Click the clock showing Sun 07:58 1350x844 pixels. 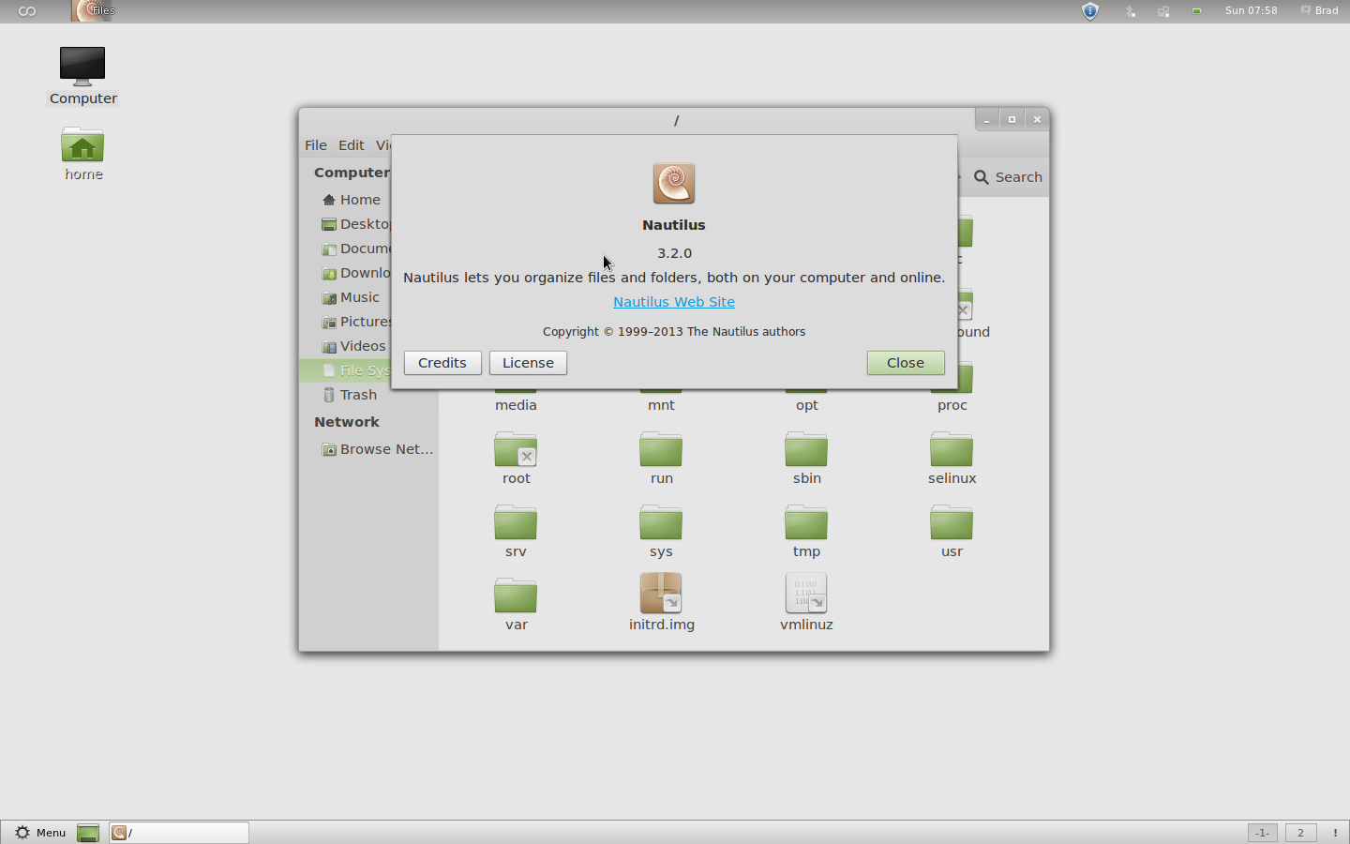pos(1252,11)
